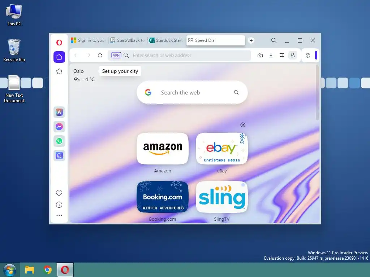Click the 'Search the web' Google box
Screen dimensions: 370x277
tap(192, 93)
